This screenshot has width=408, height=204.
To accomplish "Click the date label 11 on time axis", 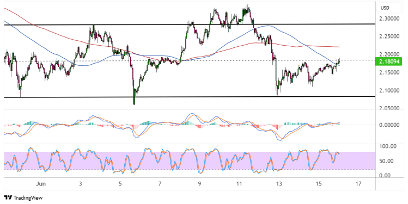I will (x=239, y=184).
